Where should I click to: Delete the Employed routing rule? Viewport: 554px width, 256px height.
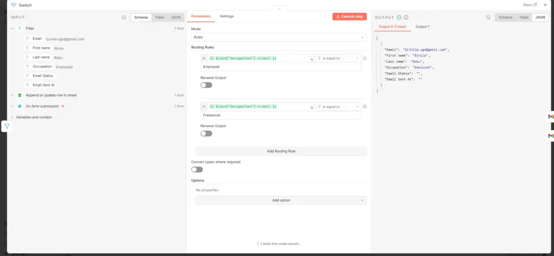tap(365, 58)
